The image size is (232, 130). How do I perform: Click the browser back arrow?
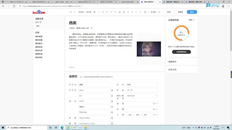pos(3,6)
